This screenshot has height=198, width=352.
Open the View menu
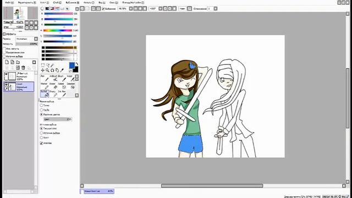(102, 2)
